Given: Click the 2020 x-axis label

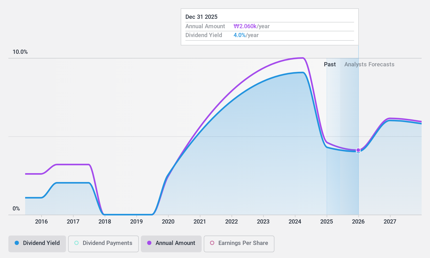Looking at the screenshot, I should tap(168, 222).
